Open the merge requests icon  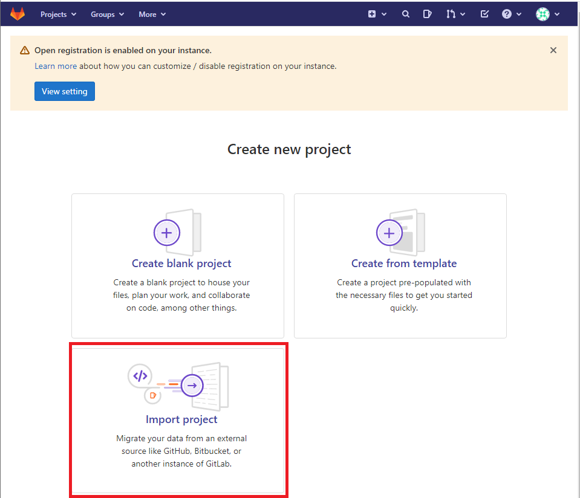pyautogui.click(x=451, y=14)
